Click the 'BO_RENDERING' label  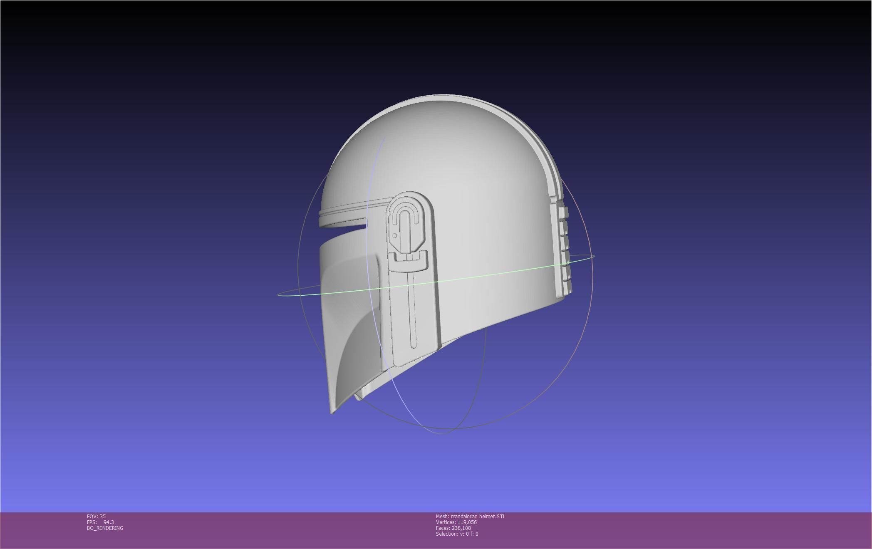pos(105,528)
